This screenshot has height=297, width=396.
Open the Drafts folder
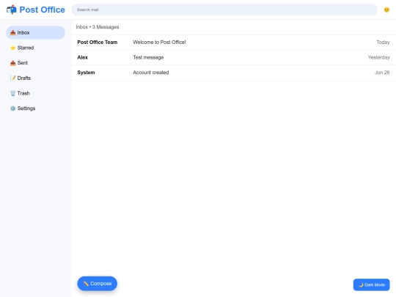(35, 78)
